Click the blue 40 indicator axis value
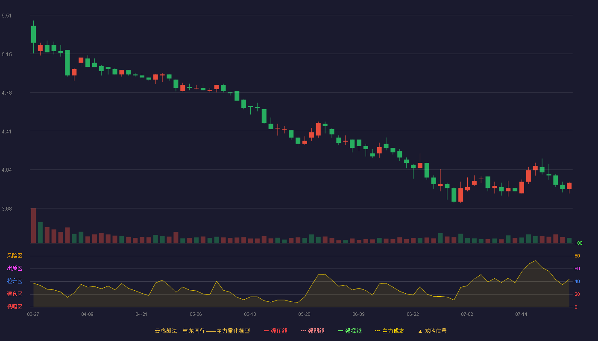598x341 pixels. pos(577,281)
